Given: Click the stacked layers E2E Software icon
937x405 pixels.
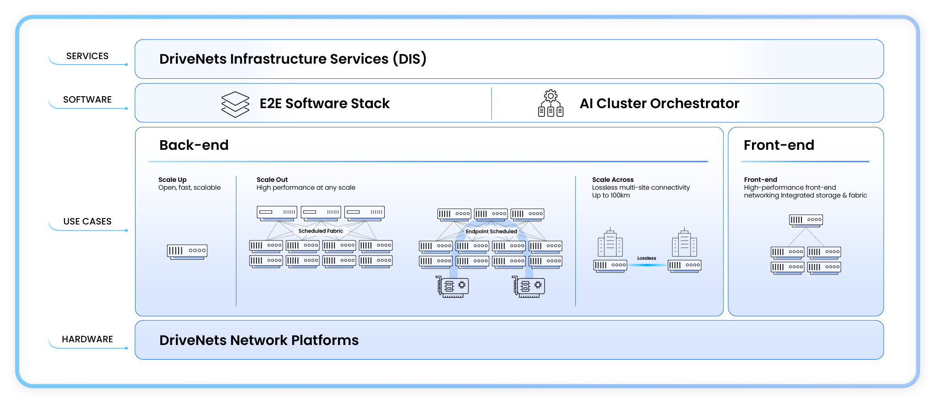Looking at the screenshot, I should click(235, 104).
